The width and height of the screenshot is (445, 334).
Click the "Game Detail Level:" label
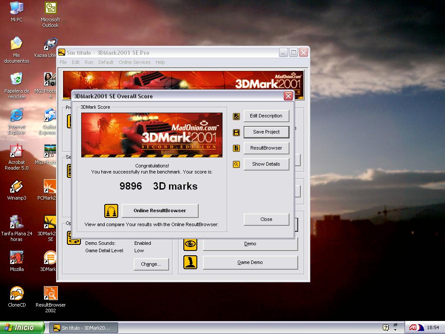(104, 250)
